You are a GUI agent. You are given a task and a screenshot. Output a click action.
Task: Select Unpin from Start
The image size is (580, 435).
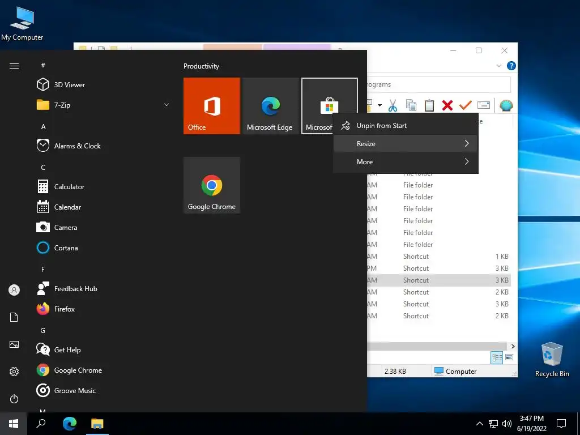(406, 126)
